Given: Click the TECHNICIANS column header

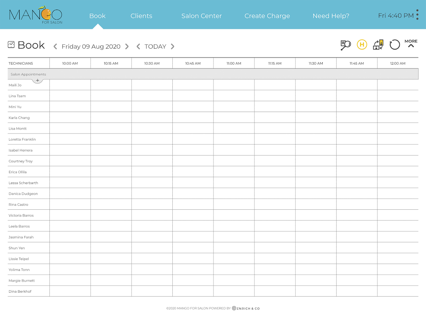Looking at the screenshot, I should pos(21,63).
